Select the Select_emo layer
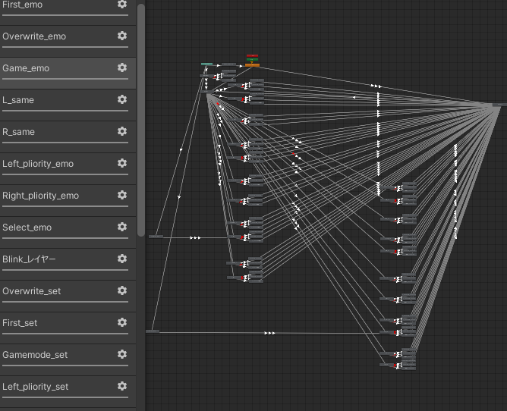 click(68, 232)
